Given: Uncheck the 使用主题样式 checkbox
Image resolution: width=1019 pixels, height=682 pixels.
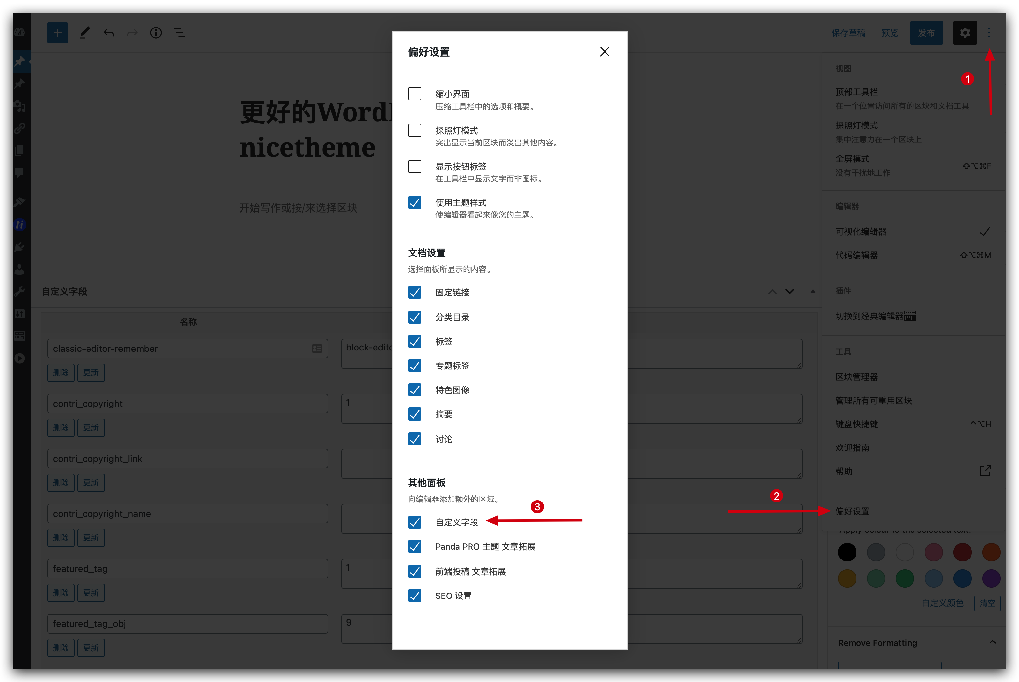Looking at the screenshot, I should click(x=415, y=202).
